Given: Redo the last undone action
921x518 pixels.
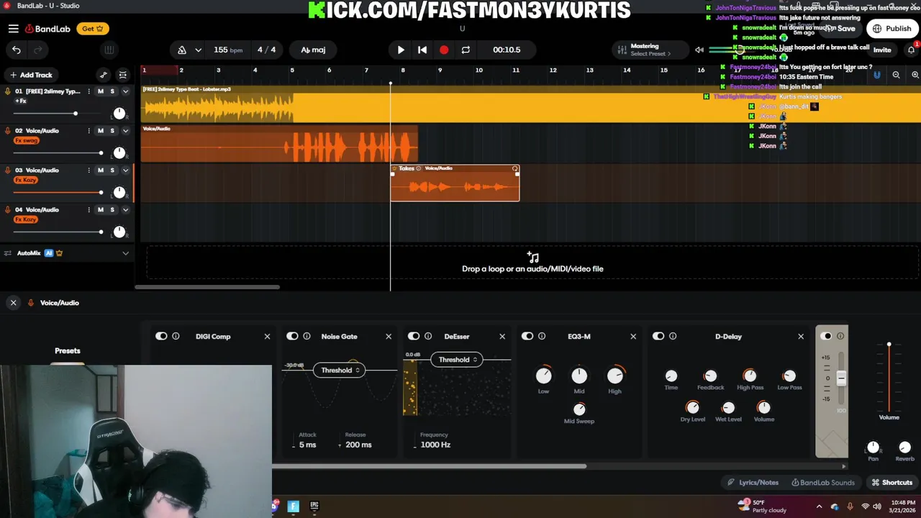Looking at the screenshot, I should point(38,50).
